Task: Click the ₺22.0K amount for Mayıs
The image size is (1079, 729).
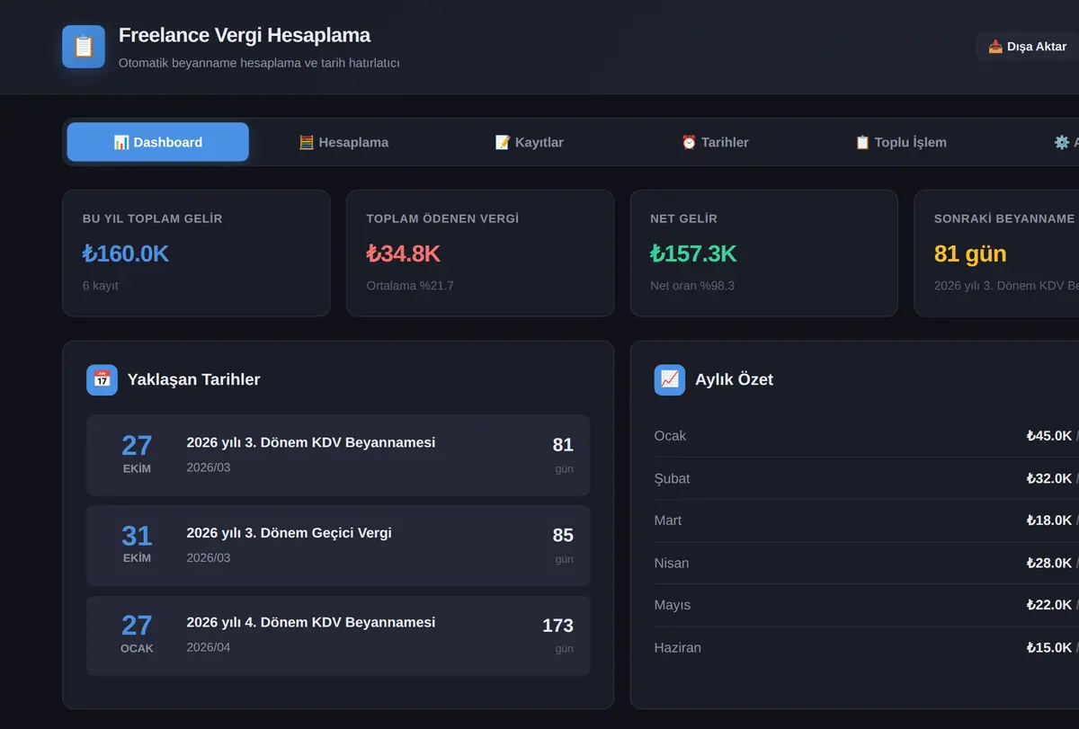Action: point(1049,605)
